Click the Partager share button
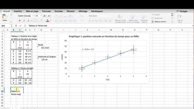194x109 pixels. click(x=182, y=11)
